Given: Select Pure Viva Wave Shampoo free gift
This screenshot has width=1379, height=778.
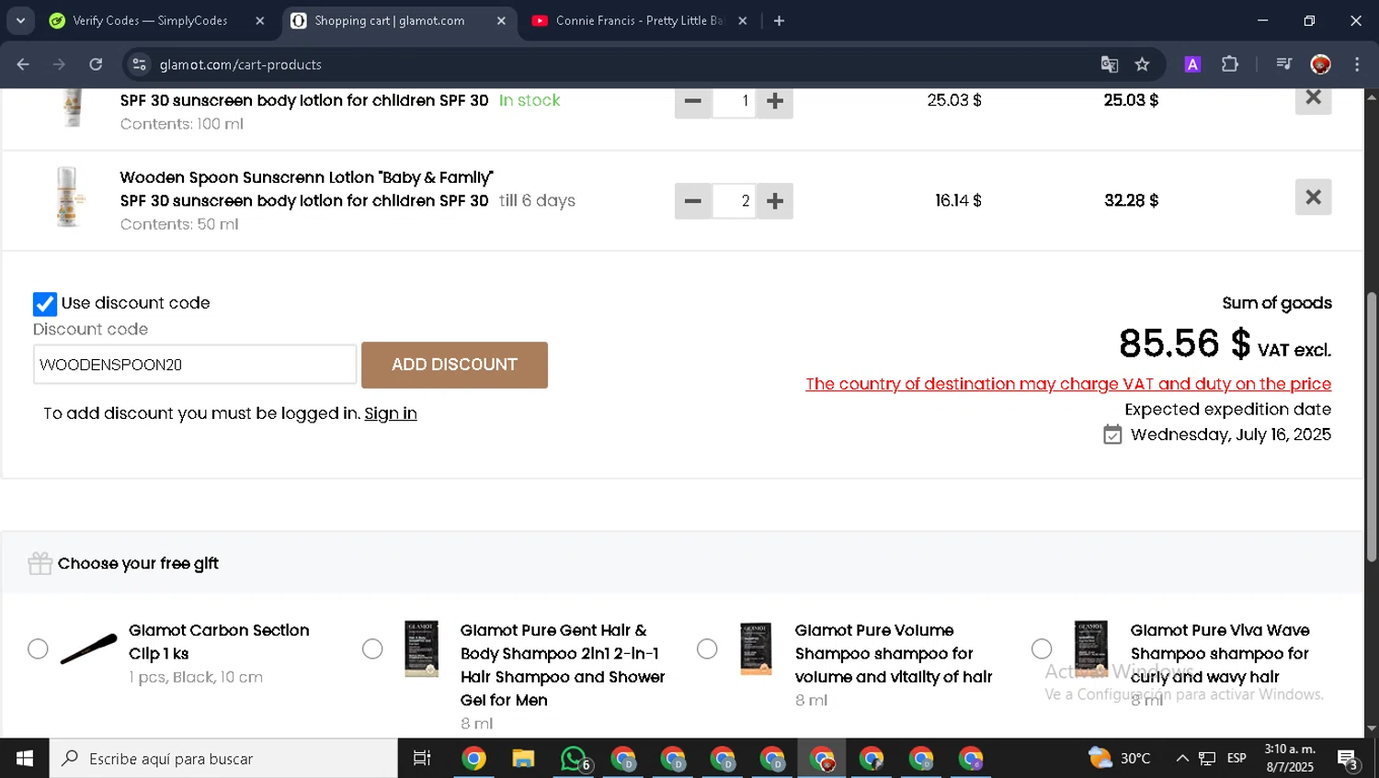Looking at the screenshot, I should (x=1042, y=648).
